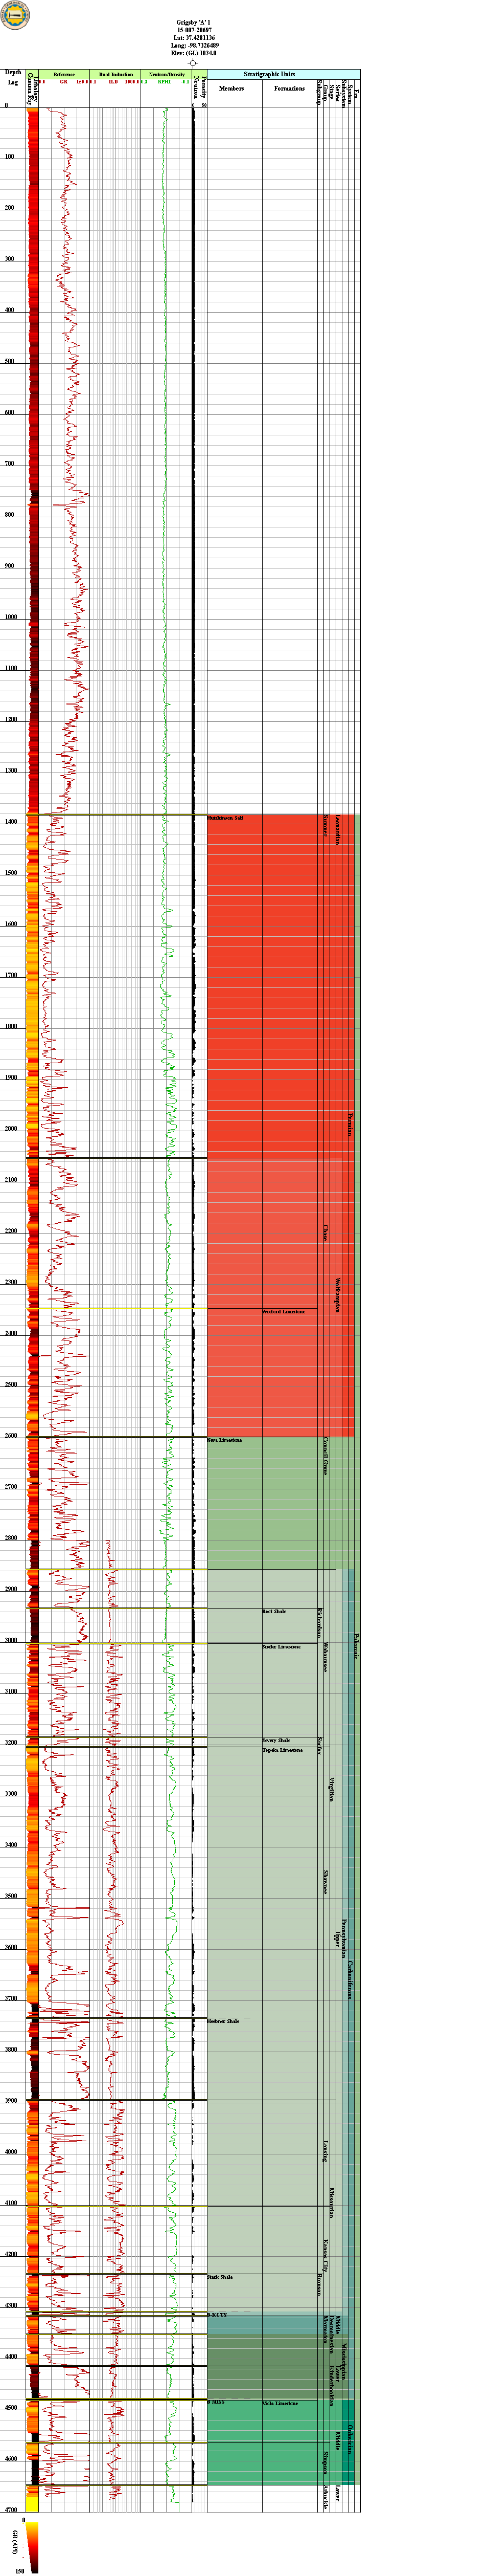Click the circular seal logo at top-left

pos(16,15)
